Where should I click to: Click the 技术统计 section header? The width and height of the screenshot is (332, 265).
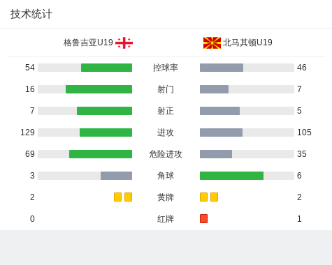coord(31,14)
